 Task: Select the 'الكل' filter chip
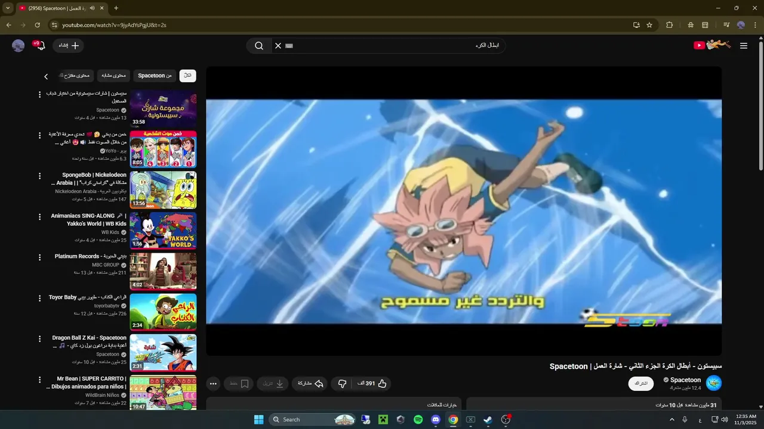(x=187, y=76)
